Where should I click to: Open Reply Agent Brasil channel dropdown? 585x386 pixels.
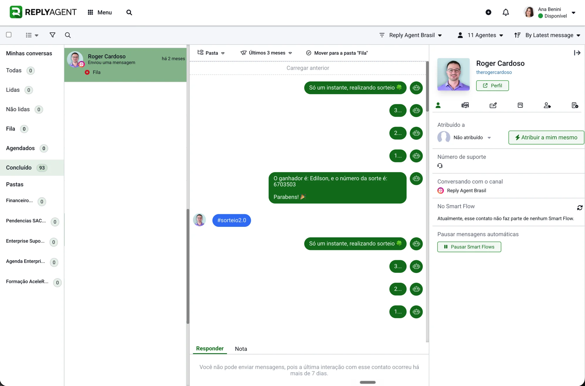(410, 35)
